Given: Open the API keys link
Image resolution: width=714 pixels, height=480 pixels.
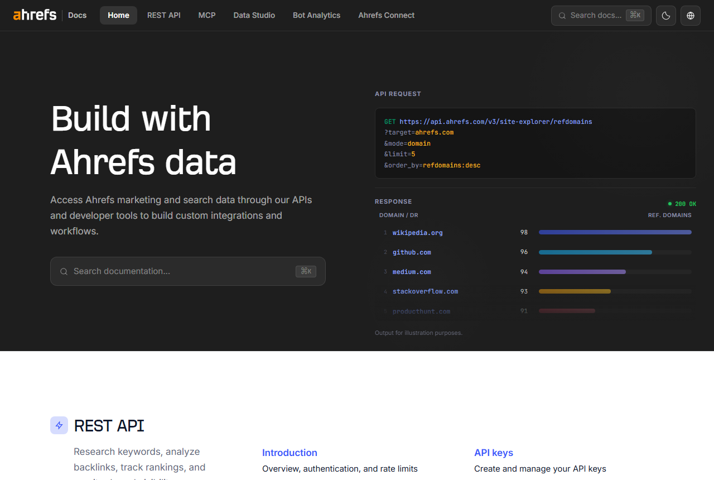Looking at the screenshot, I should pos(494,453).
